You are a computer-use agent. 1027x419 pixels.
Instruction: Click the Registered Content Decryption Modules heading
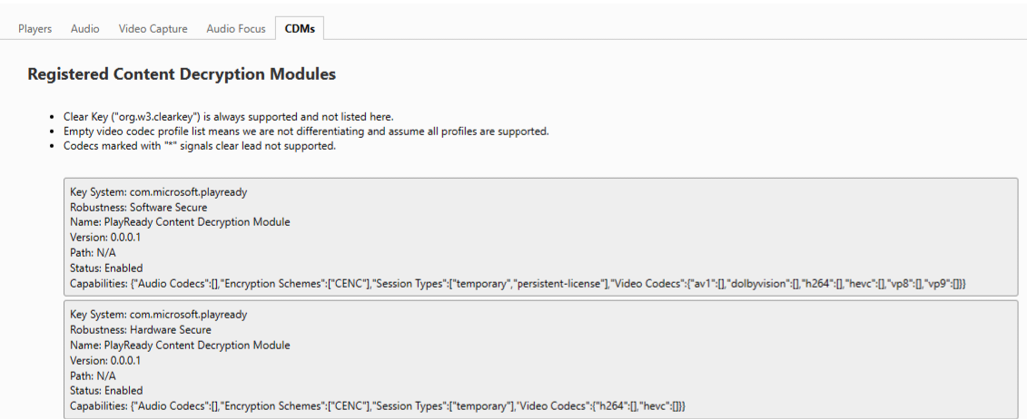pos(182,74)
